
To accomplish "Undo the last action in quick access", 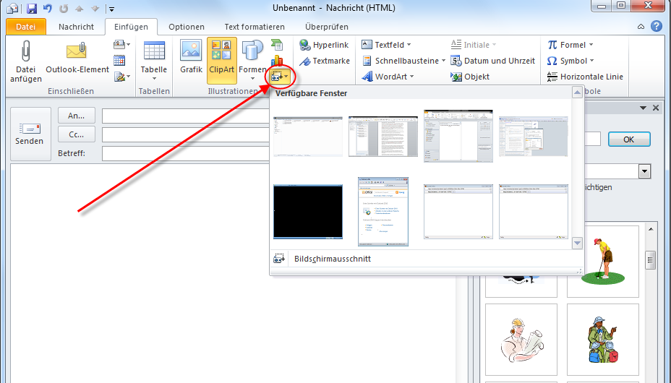I will (x=48, y=8).
